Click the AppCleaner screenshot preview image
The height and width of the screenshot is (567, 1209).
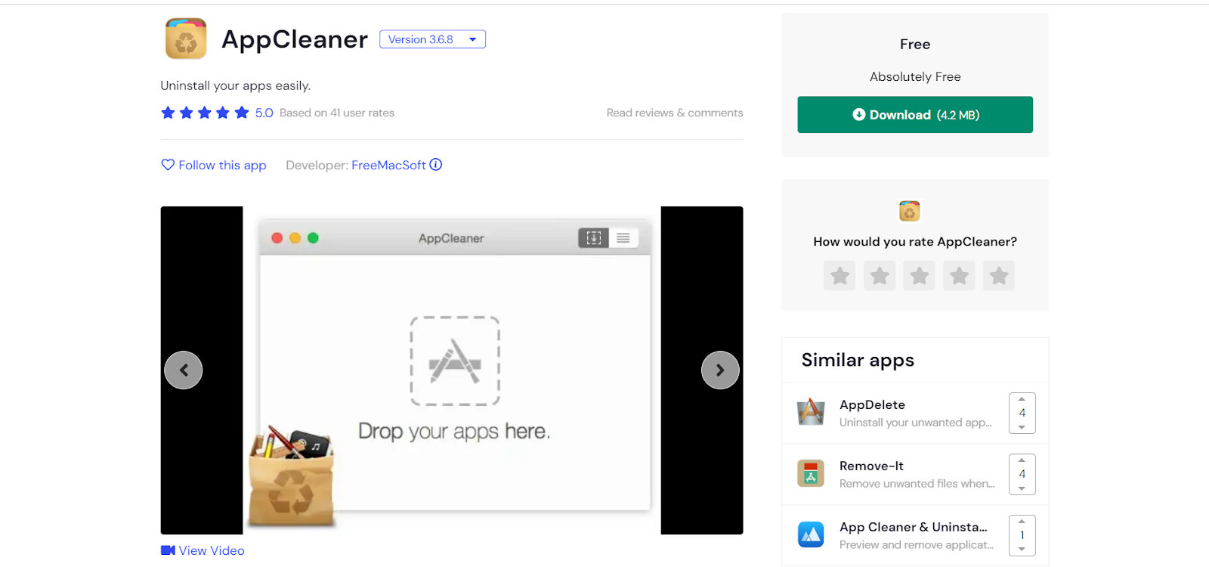pyautogui.click(x=452, y=370)
